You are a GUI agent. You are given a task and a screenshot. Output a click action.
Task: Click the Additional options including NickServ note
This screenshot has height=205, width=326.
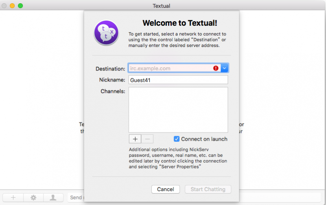tap(178, 158)
